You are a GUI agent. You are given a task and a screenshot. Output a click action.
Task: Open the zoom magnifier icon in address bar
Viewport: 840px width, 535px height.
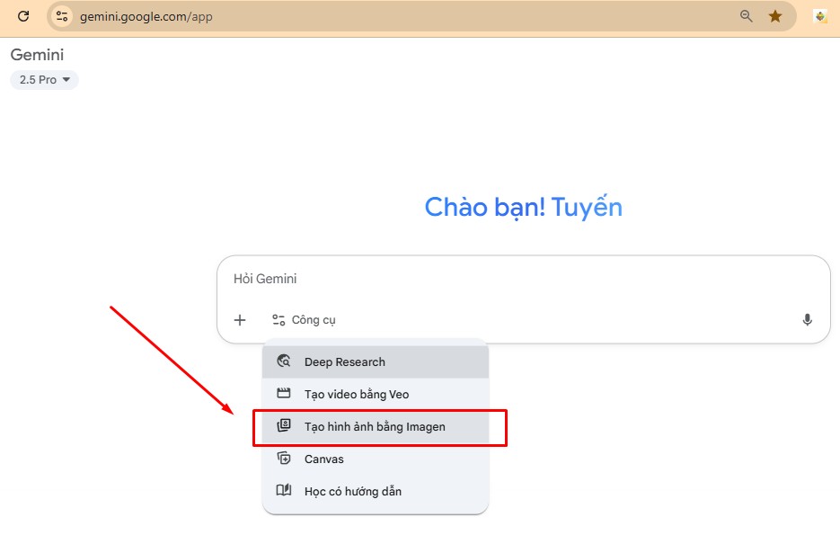point(746,16)
